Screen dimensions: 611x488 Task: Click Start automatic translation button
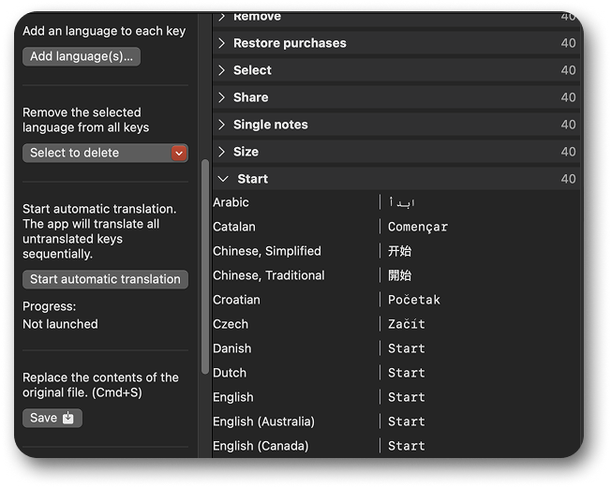tap(105, 279)
